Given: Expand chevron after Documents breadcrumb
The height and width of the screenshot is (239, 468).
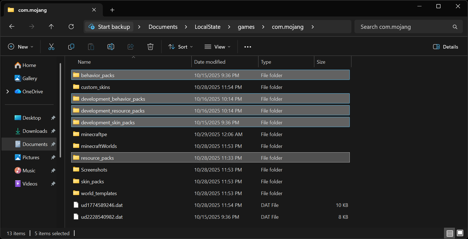Looking at the screenshot, I should point(186,27).
